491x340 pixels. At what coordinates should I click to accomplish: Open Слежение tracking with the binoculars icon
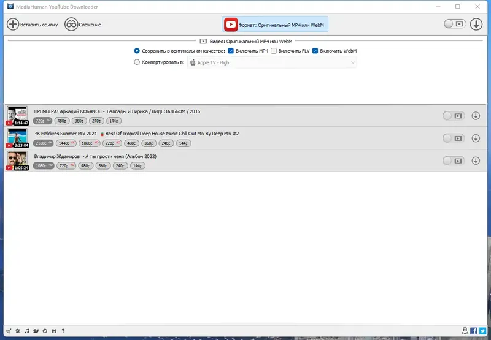[71, 25]
